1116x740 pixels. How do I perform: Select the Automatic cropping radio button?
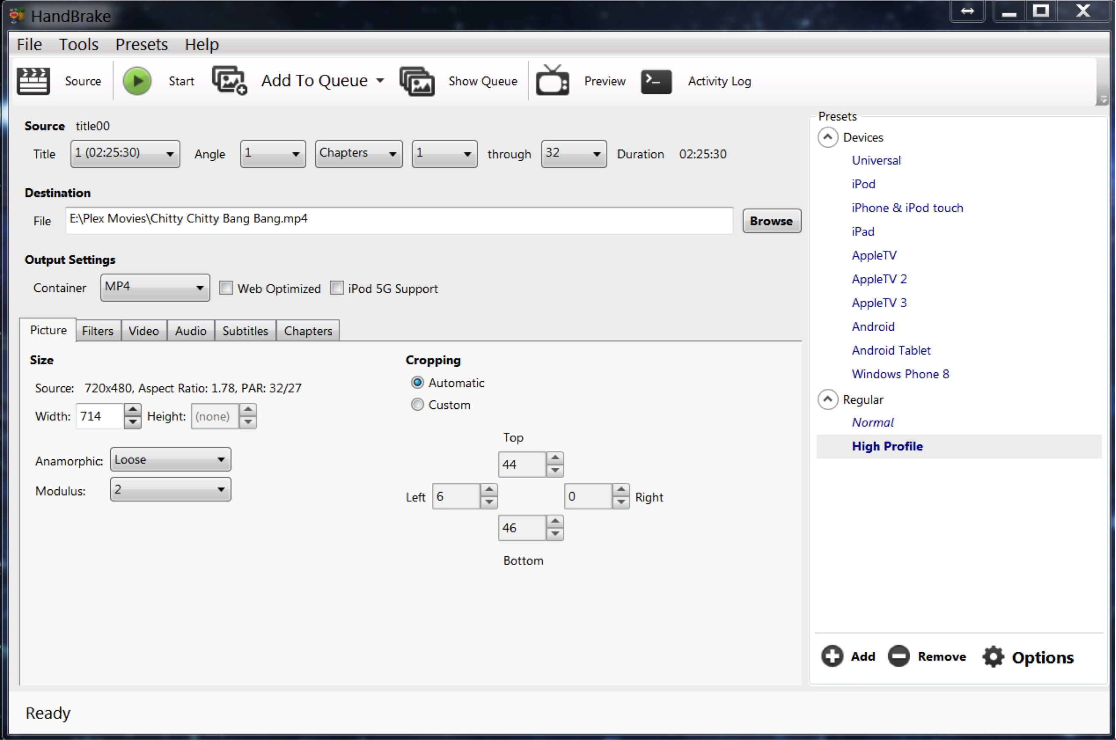417,382
